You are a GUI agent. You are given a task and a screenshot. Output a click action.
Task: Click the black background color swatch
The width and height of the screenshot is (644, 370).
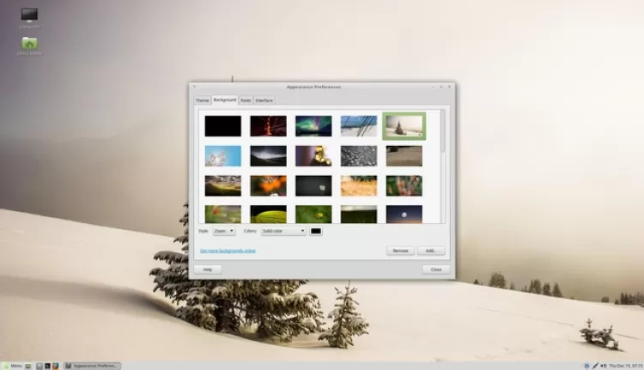point(316,231)
